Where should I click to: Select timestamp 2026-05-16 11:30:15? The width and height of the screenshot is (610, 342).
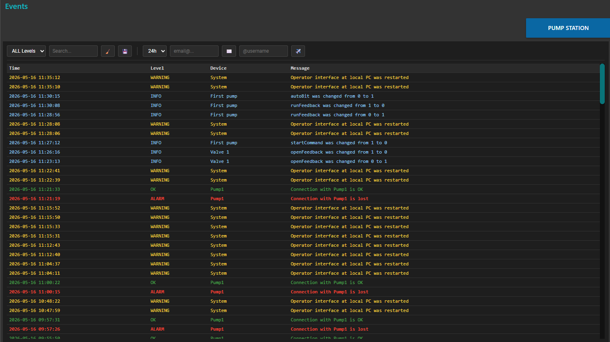[34, 96]
